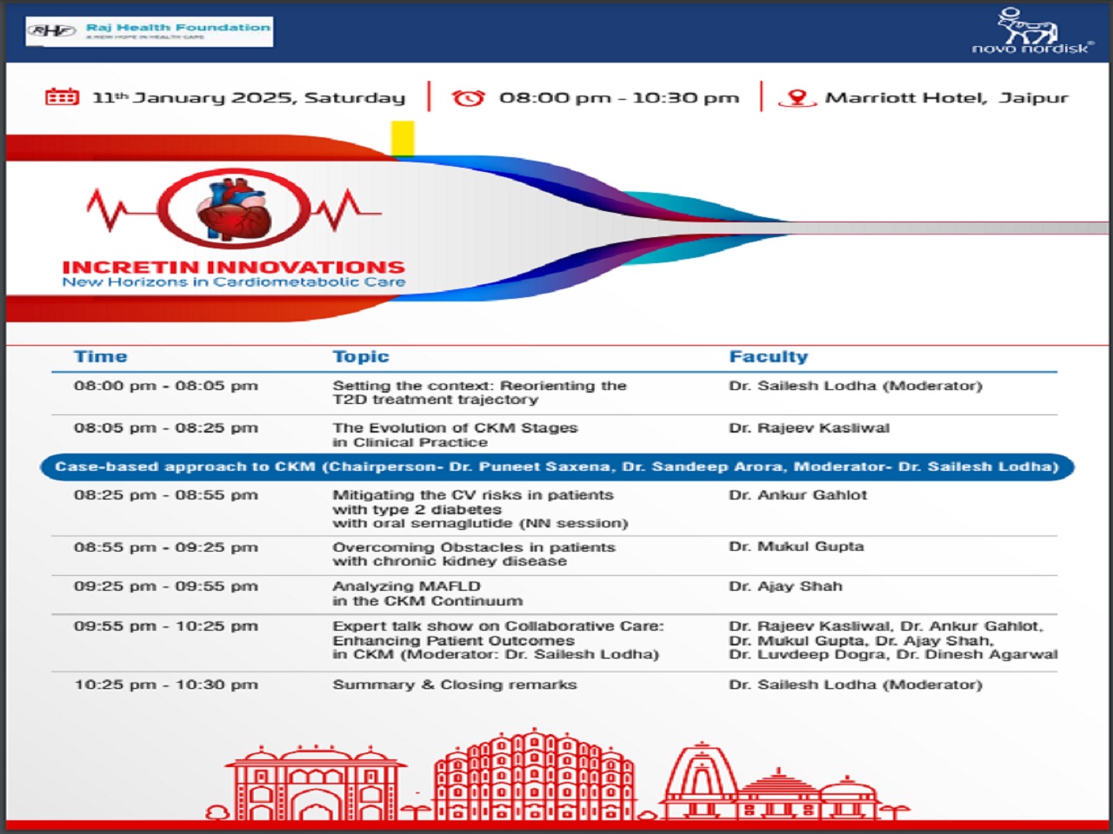The width and height of the screenshot is (1113, 834).
Task: Click the Hawa Mahal illustration at the bottom
Action: [x=535, y=778]
